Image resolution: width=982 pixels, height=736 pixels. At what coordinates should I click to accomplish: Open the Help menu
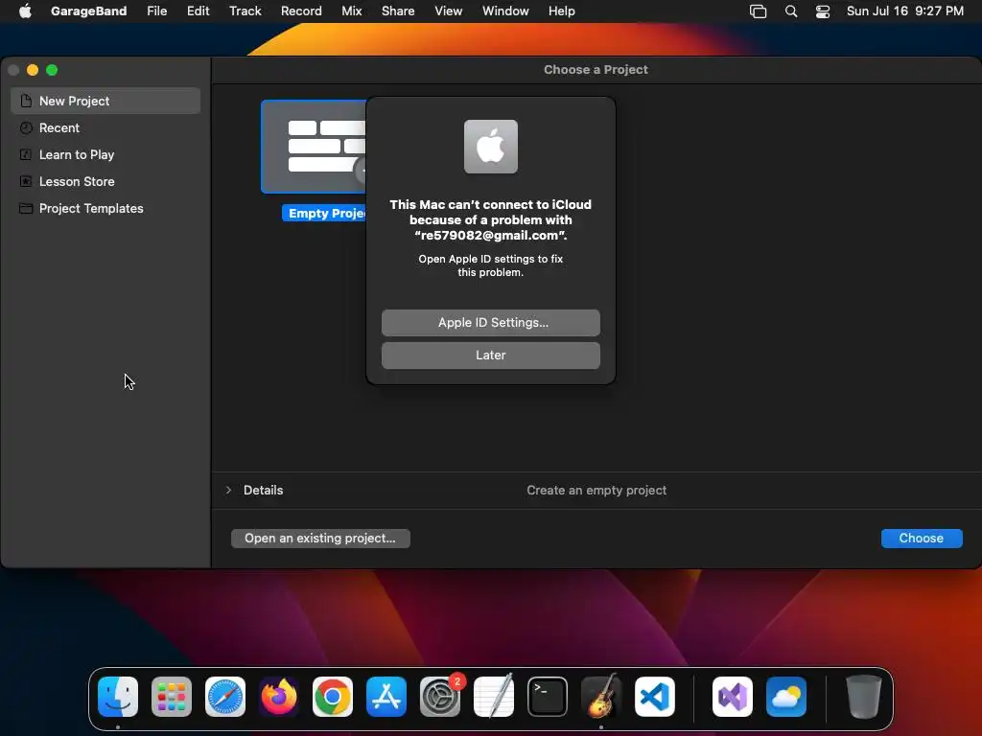click(x=561, y=11)
